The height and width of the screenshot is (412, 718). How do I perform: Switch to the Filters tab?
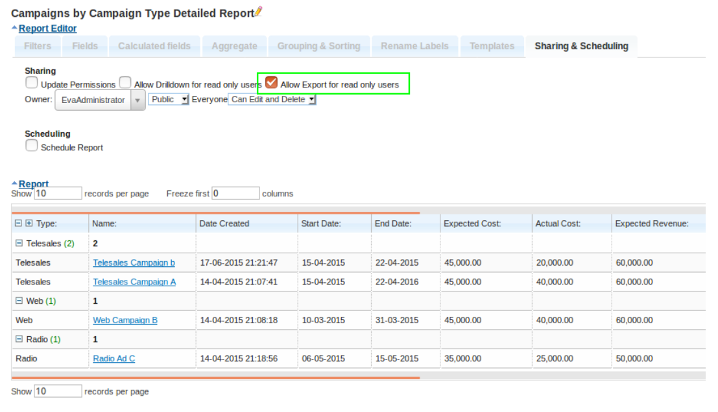pos(38,47)
